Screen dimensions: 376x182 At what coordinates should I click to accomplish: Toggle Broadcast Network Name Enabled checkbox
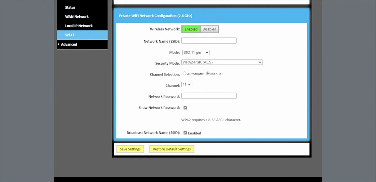pos(185,133)
